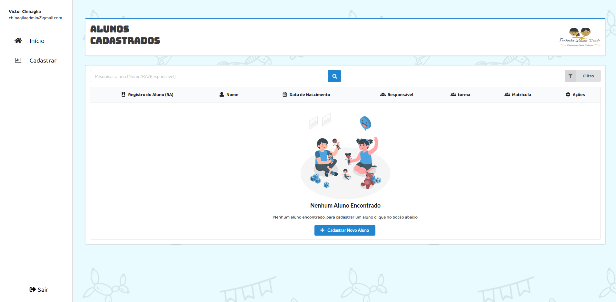Click the group icon beside Responsável
616x302 pixels.
coord(383,94)
